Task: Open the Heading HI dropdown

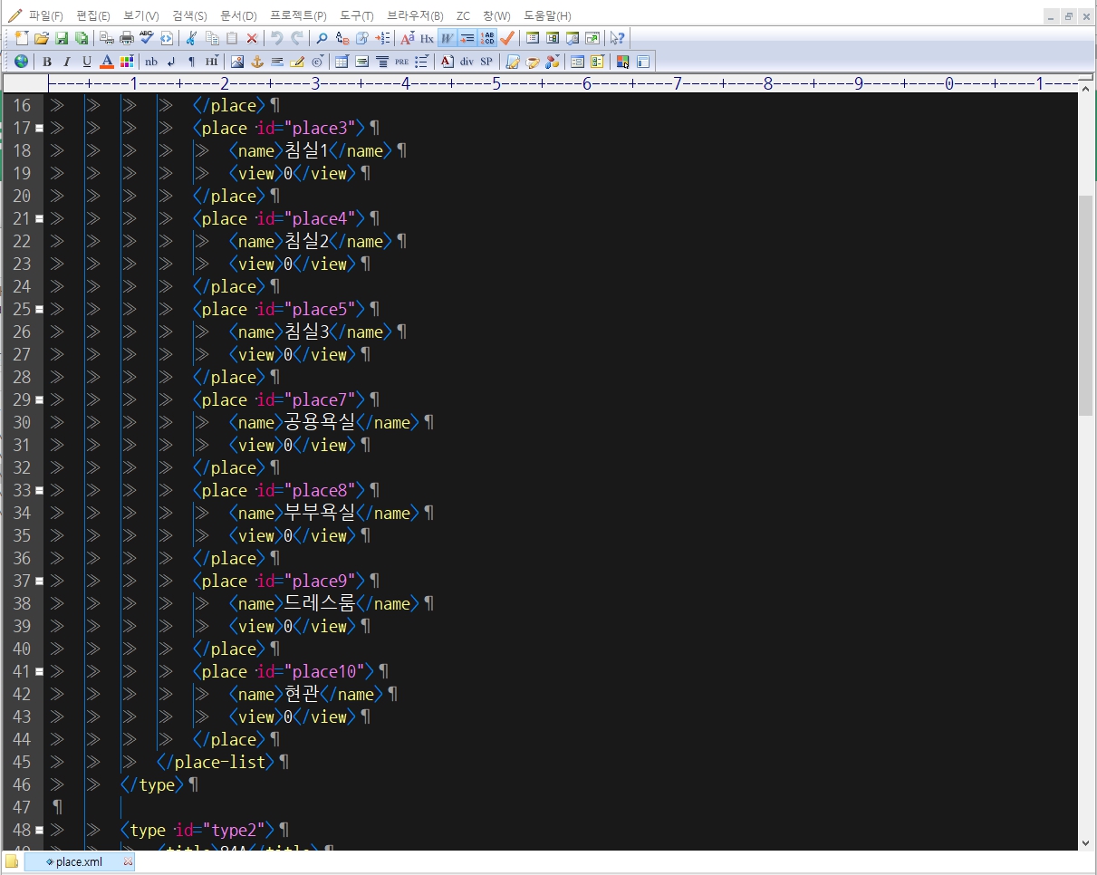Action: click(212, 62)
